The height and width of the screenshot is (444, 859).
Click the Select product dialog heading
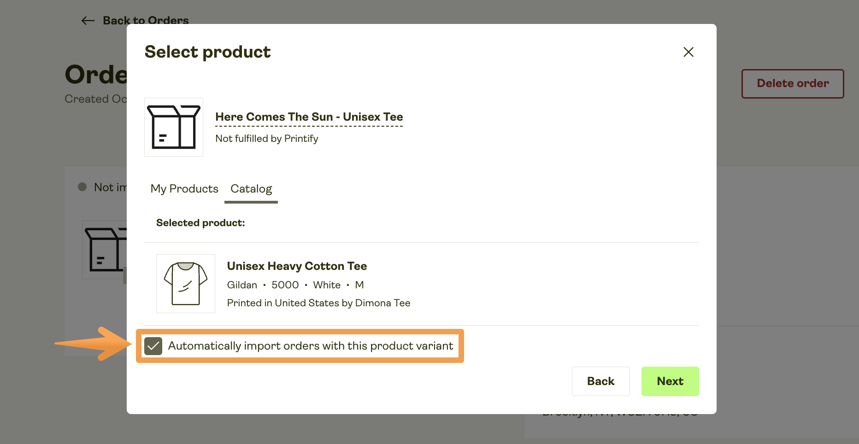click(x=207, y=52)
